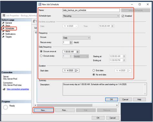Select the End date radio button
Image resolution: width=153 pixels, height=122 pixels.
click(x=94, y=70)
